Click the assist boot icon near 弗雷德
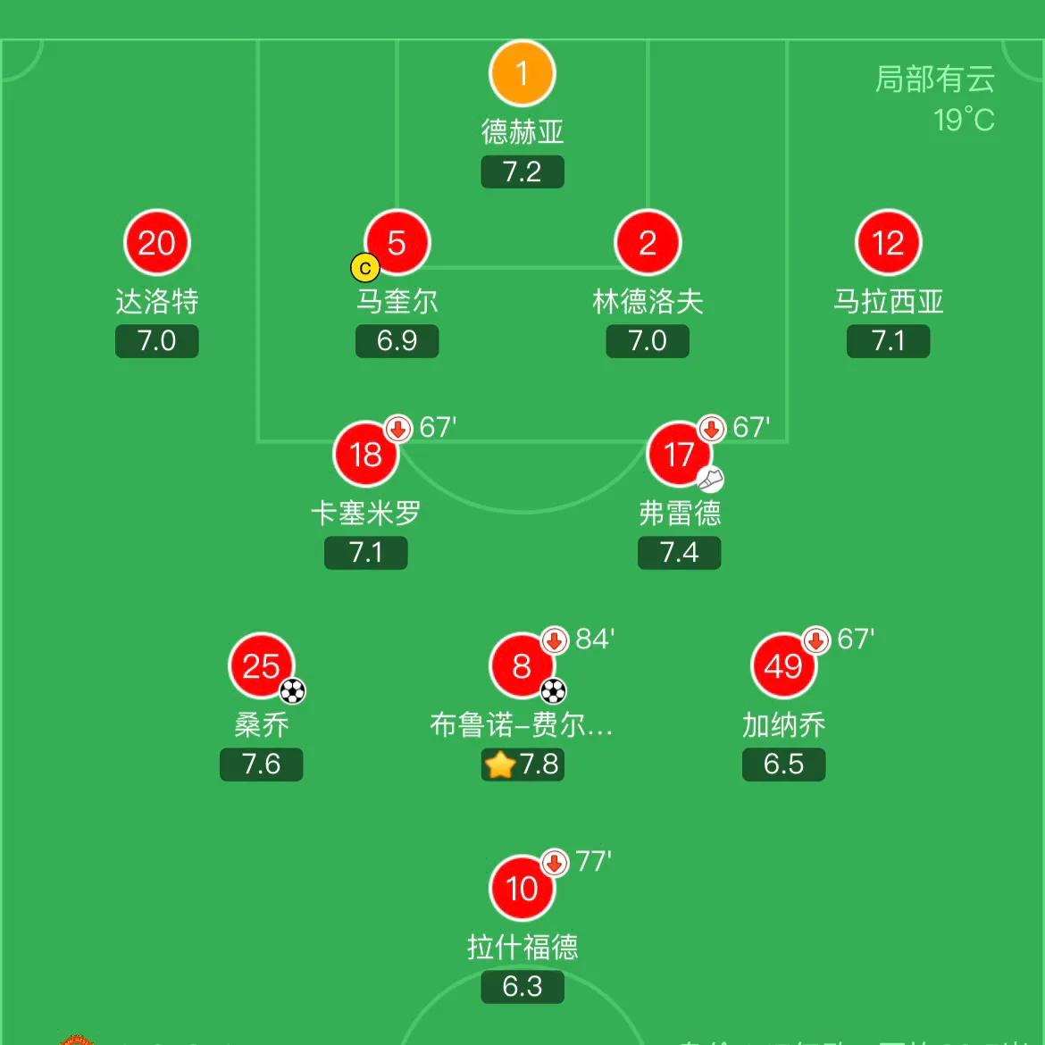The image size is (1045, 1045). (709, 479)
